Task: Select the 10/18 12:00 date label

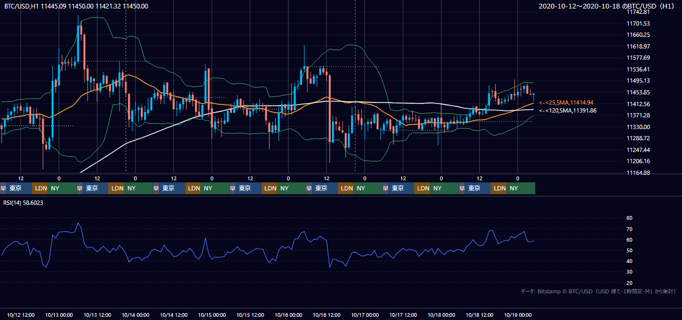Action: (480, 315)
